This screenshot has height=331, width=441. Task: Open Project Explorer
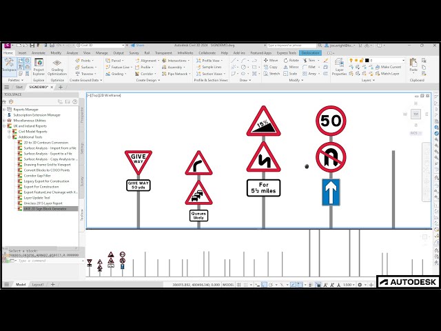[x=39, y=67]
